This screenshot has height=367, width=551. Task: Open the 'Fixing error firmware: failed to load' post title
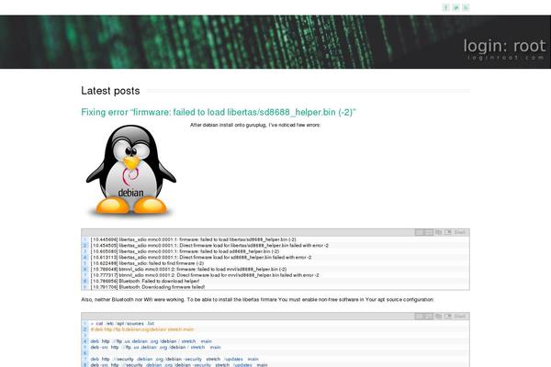(219, 112)
